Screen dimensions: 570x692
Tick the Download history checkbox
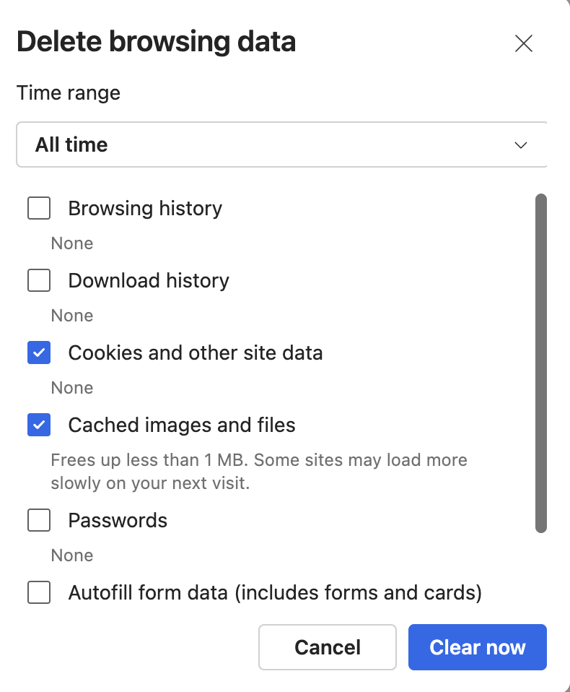click(x=39, y=280)
